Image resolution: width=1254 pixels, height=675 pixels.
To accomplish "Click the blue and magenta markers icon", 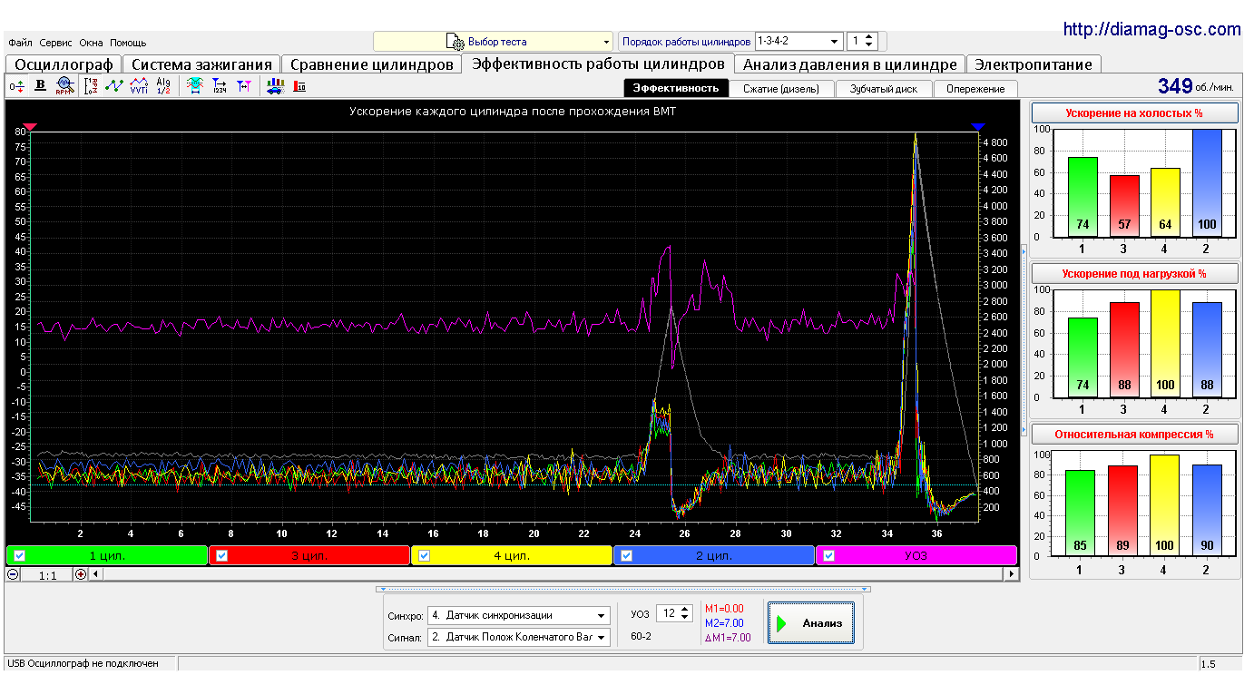I will click(244, 86).
